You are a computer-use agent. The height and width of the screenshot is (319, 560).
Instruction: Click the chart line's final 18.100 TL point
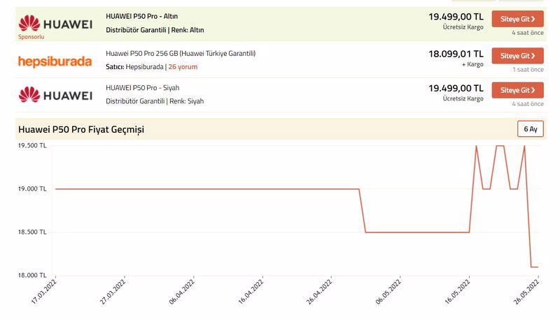(535, 267)
